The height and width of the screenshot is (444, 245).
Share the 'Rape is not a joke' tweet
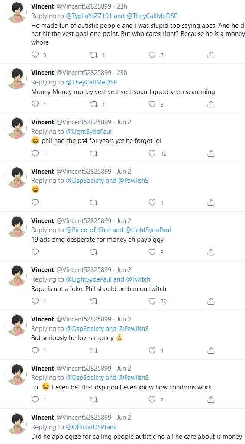(x=211, y=301)
